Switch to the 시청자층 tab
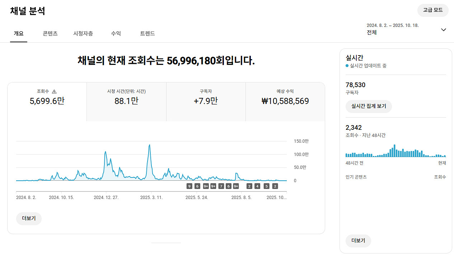 [x=83, y=33]
